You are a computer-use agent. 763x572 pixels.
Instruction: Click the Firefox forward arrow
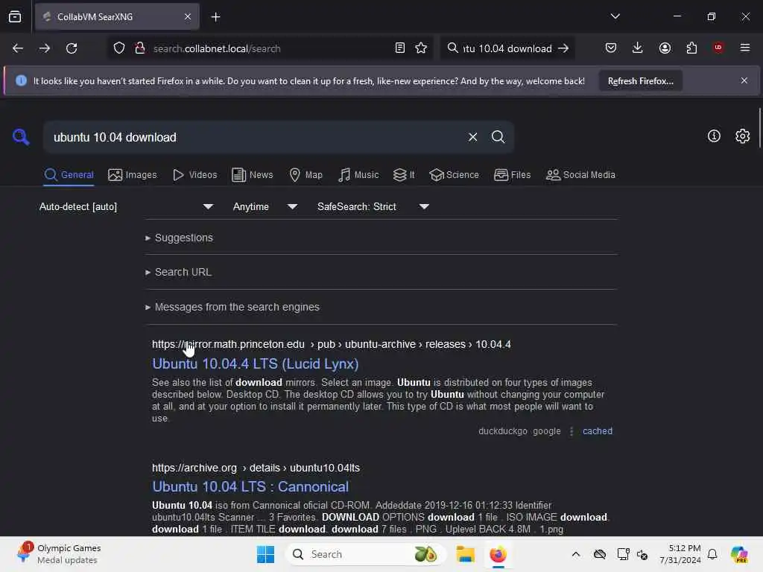click(44, 48)
